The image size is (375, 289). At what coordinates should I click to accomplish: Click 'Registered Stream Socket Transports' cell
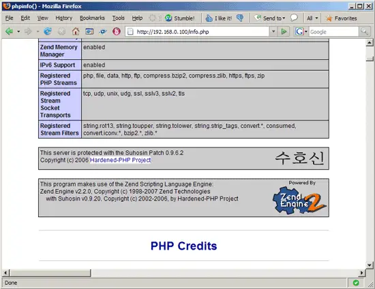[x=60, y=104]
